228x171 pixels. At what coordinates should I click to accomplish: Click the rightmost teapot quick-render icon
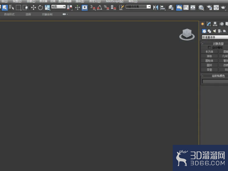[223, 7]
